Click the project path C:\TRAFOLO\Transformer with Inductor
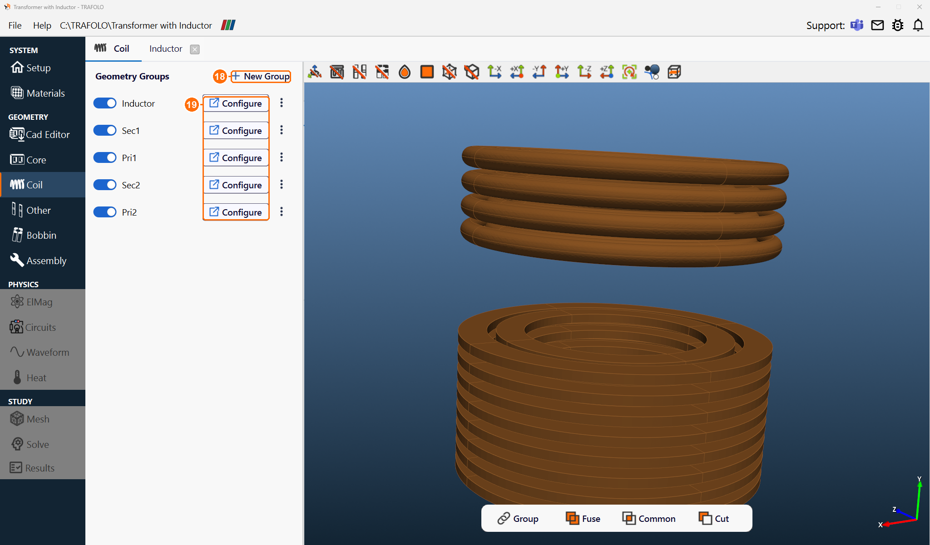930x545 pixels. (x=136, y=25)
